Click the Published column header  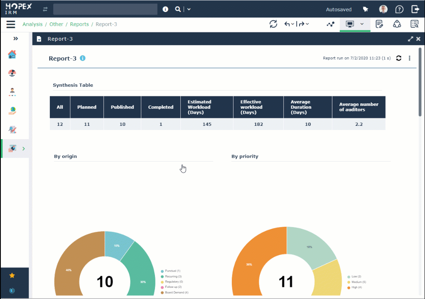tap(122, 107)
